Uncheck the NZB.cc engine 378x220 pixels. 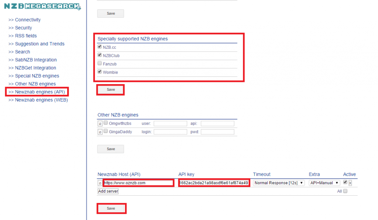(99, 46)
